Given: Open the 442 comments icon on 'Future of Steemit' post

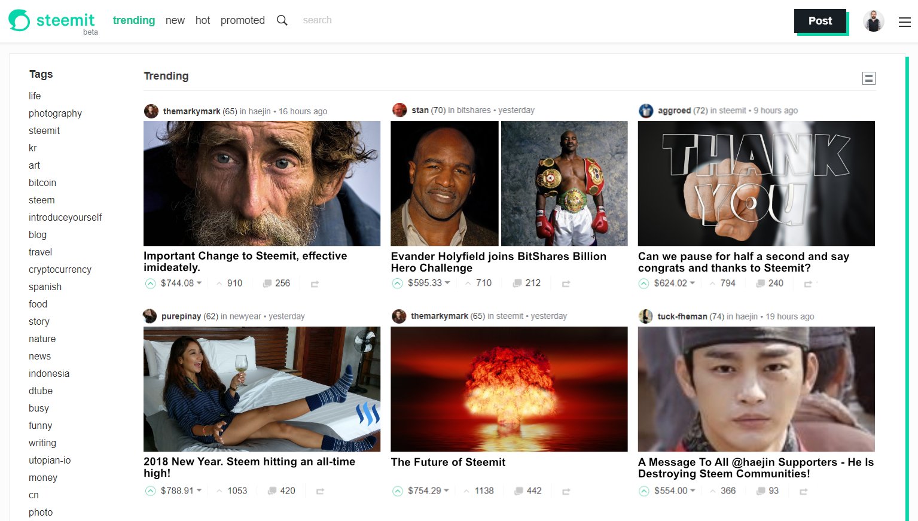Looking at the screenshot, I should [519, 491].
